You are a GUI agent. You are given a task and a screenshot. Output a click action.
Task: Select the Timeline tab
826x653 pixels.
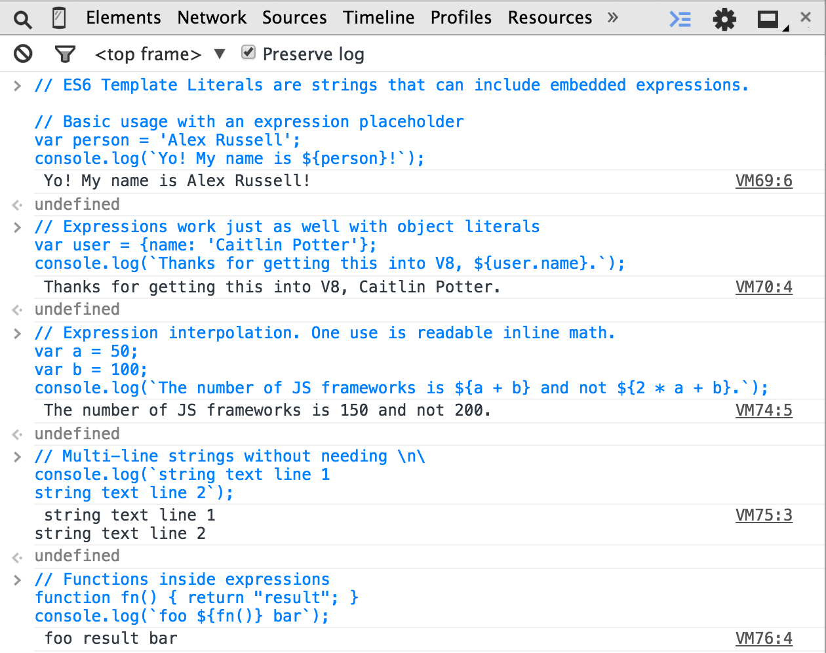pos(379,18)
